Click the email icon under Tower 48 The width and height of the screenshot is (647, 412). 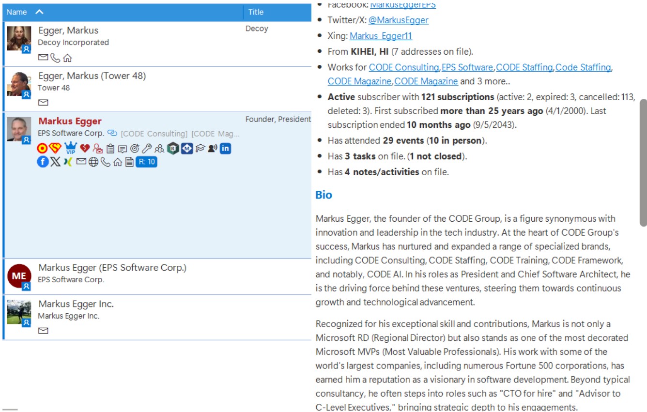tap(43, 102)
